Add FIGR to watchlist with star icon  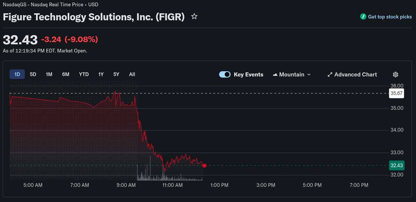click(194, 17)
